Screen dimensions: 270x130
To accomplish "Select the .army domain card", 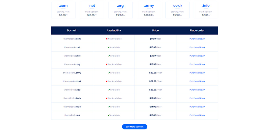I will coord(149,10).
